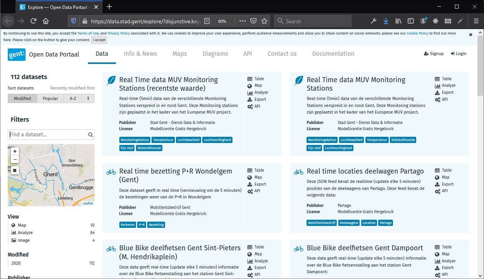484x279 pixels.
Task: Click the leaf icon next to Real Time data MUV Monitoring Stations
Action: click(x=298, y=81)
